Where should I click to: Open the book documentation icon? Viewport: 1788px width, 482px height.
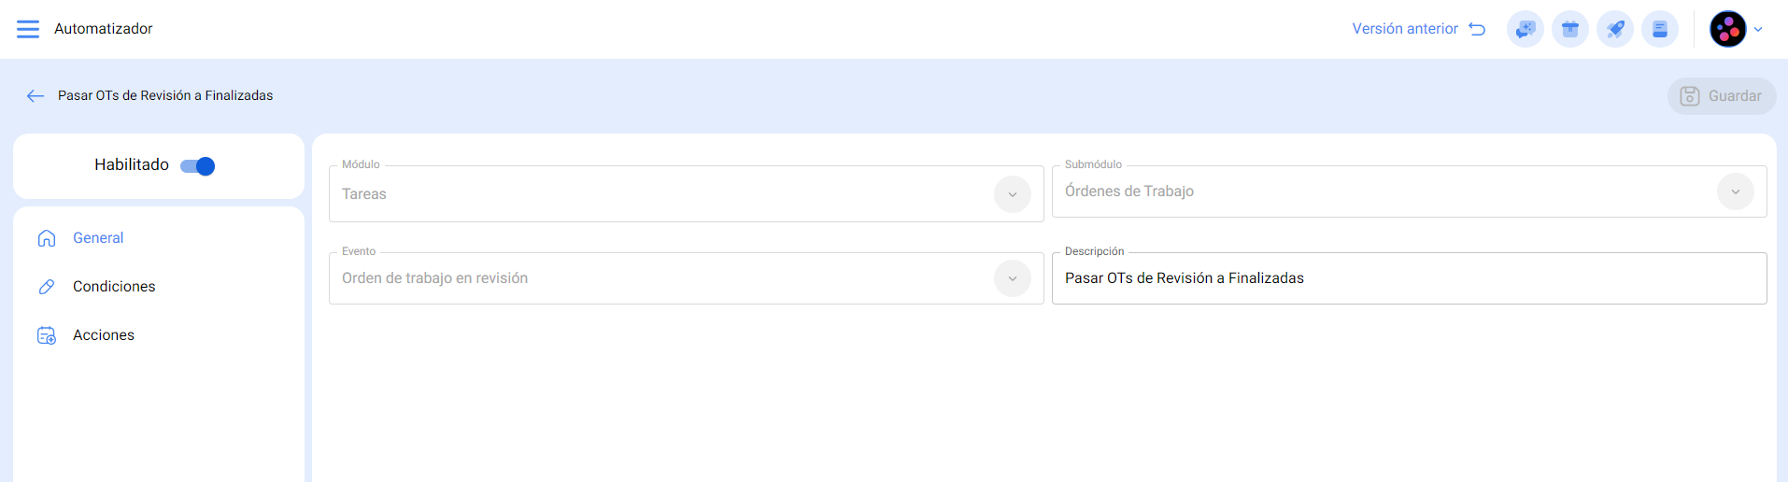click(x=1659, y=29)
